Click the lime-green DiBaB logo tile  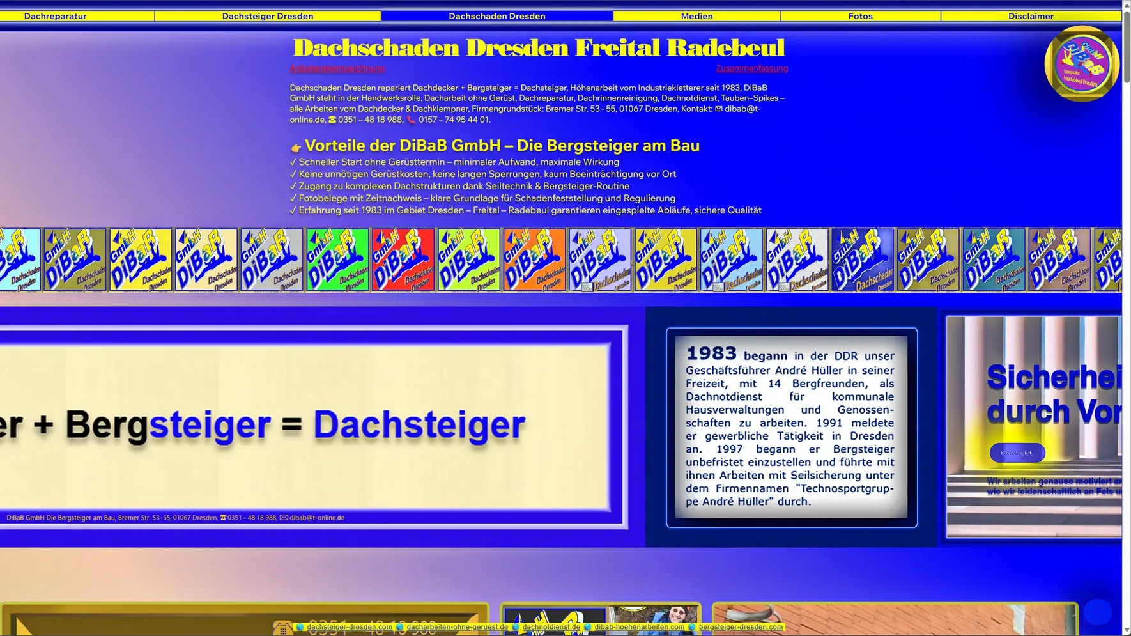pyautogui.click(x=469, y=260)
